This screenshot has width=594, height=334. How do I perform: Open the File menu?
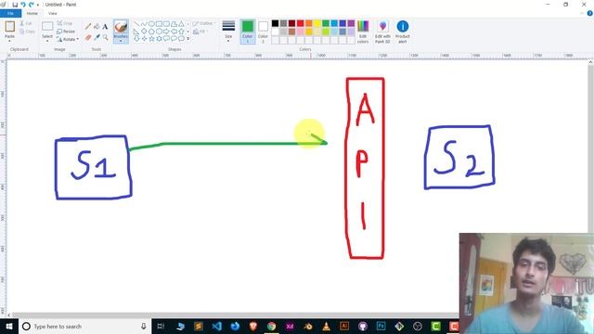tap(10, 14)
